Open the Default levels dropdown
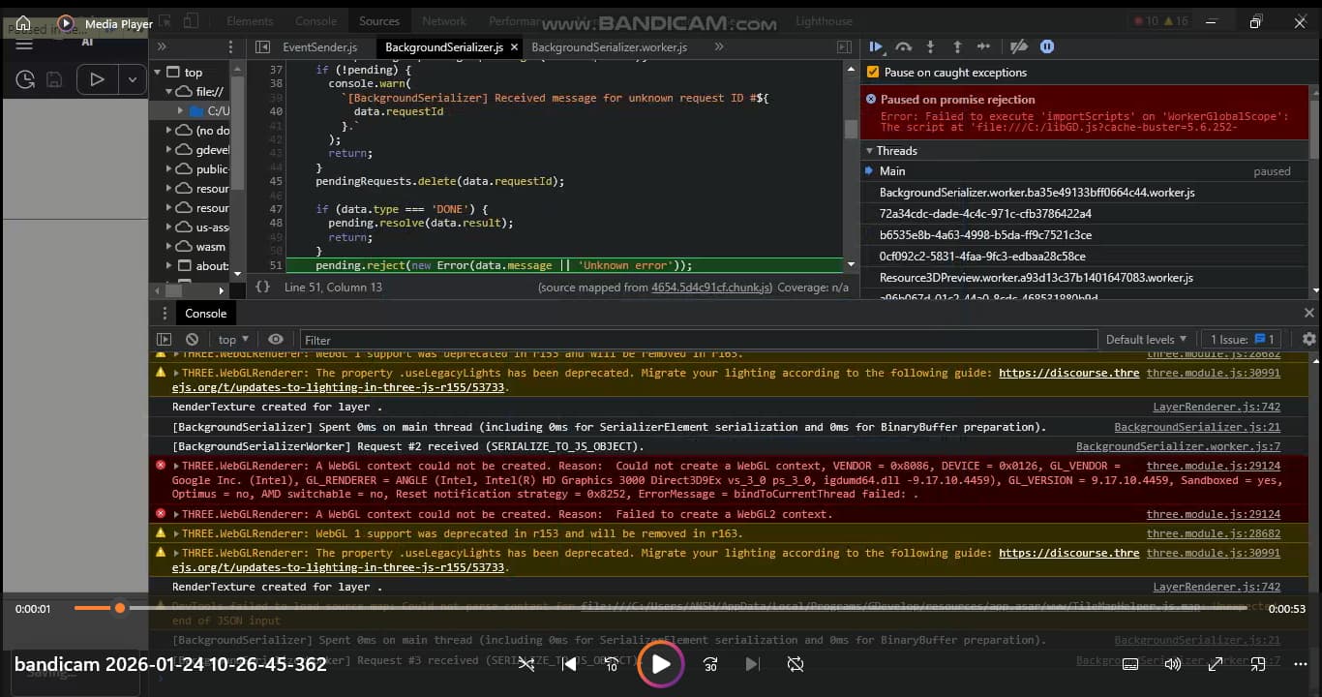Viewport: 1322px width, 697px height. (1146, 340)
